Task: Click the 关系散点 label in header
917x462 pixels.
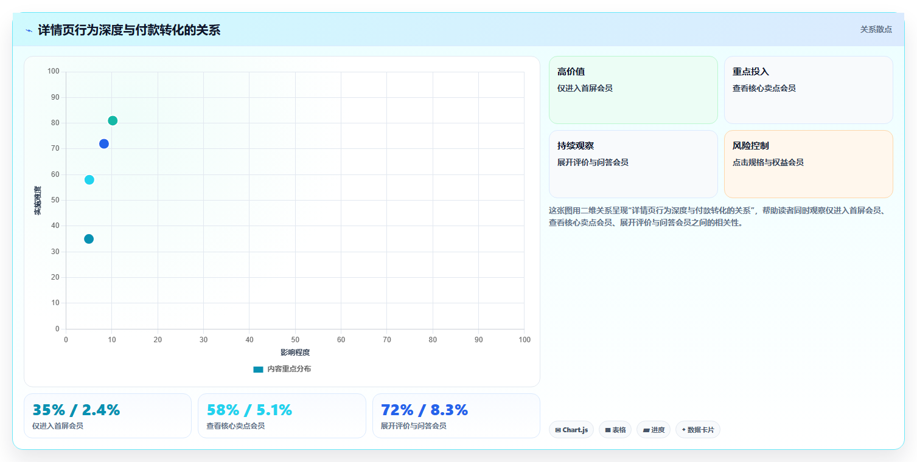Action: [x=876, y=29]
